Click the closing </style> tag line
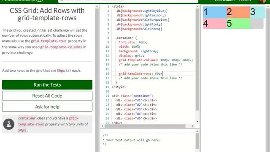Image resolution: width=270 pixels, height=152 pixels. (119, 87)
